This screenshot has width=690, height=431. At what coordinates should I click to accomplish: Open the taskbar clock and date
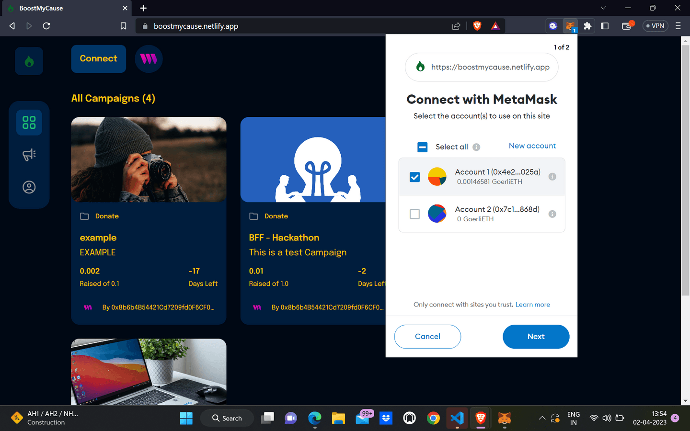point(650,418)
